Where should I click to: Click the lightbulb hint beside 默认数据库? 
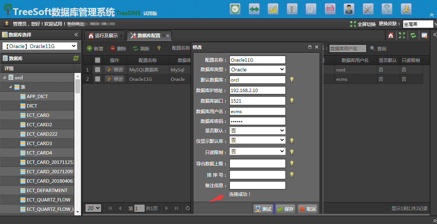(x=292, y=80)
